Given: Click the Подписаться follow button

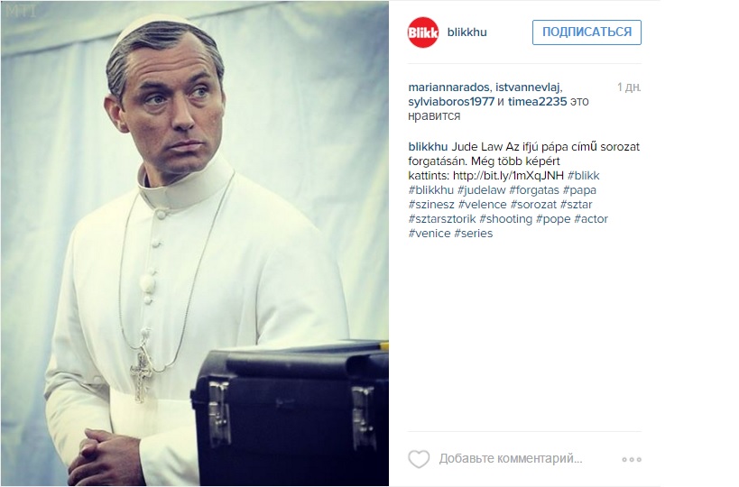Looking at the screenshot, I should (587, 32).
